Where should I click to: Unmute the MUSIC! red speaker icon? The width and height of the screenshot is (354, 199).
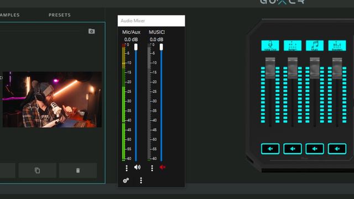(163, 167)
